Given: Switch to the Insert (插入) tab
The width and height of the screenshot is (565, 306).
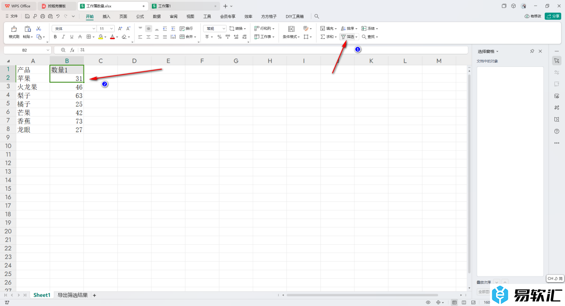Looking at the screenshot, I should [106, 16].
